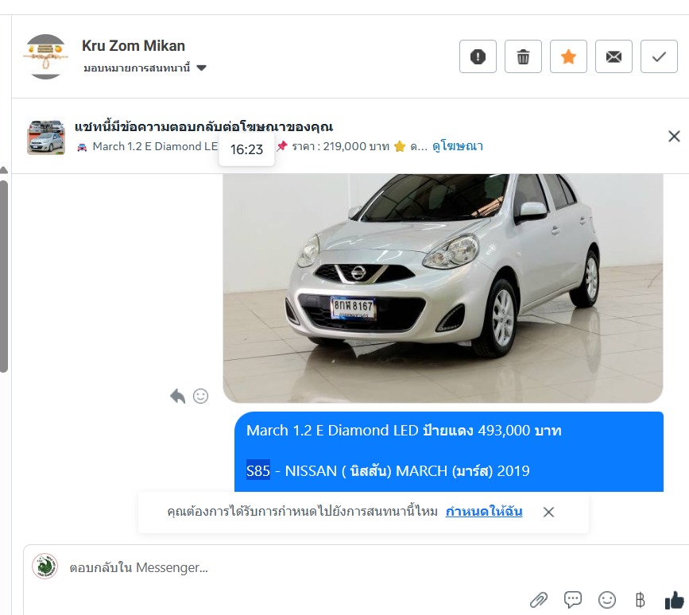Screen dimensions: 689x615
Task: Expand the assign conversation dropdown
Action: 145,68
